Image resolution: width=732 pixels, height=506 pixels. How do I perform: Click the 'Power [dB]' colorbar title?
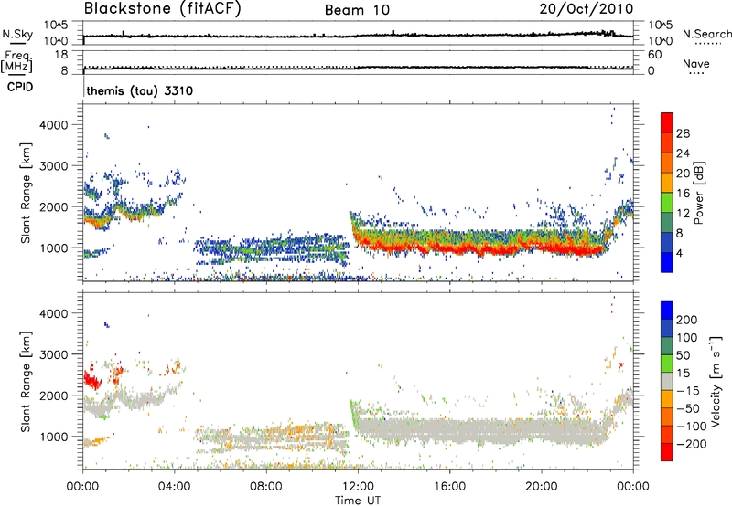click(699, 193)
